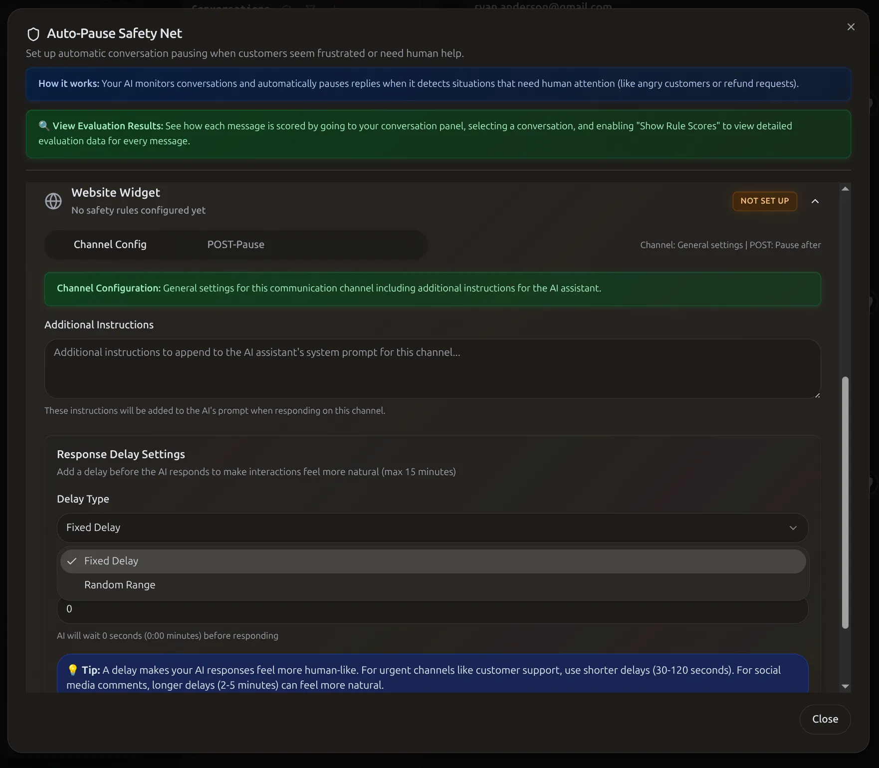Focus the Additional Instructions text area
879x768 pixels.
tap(432, 369)
